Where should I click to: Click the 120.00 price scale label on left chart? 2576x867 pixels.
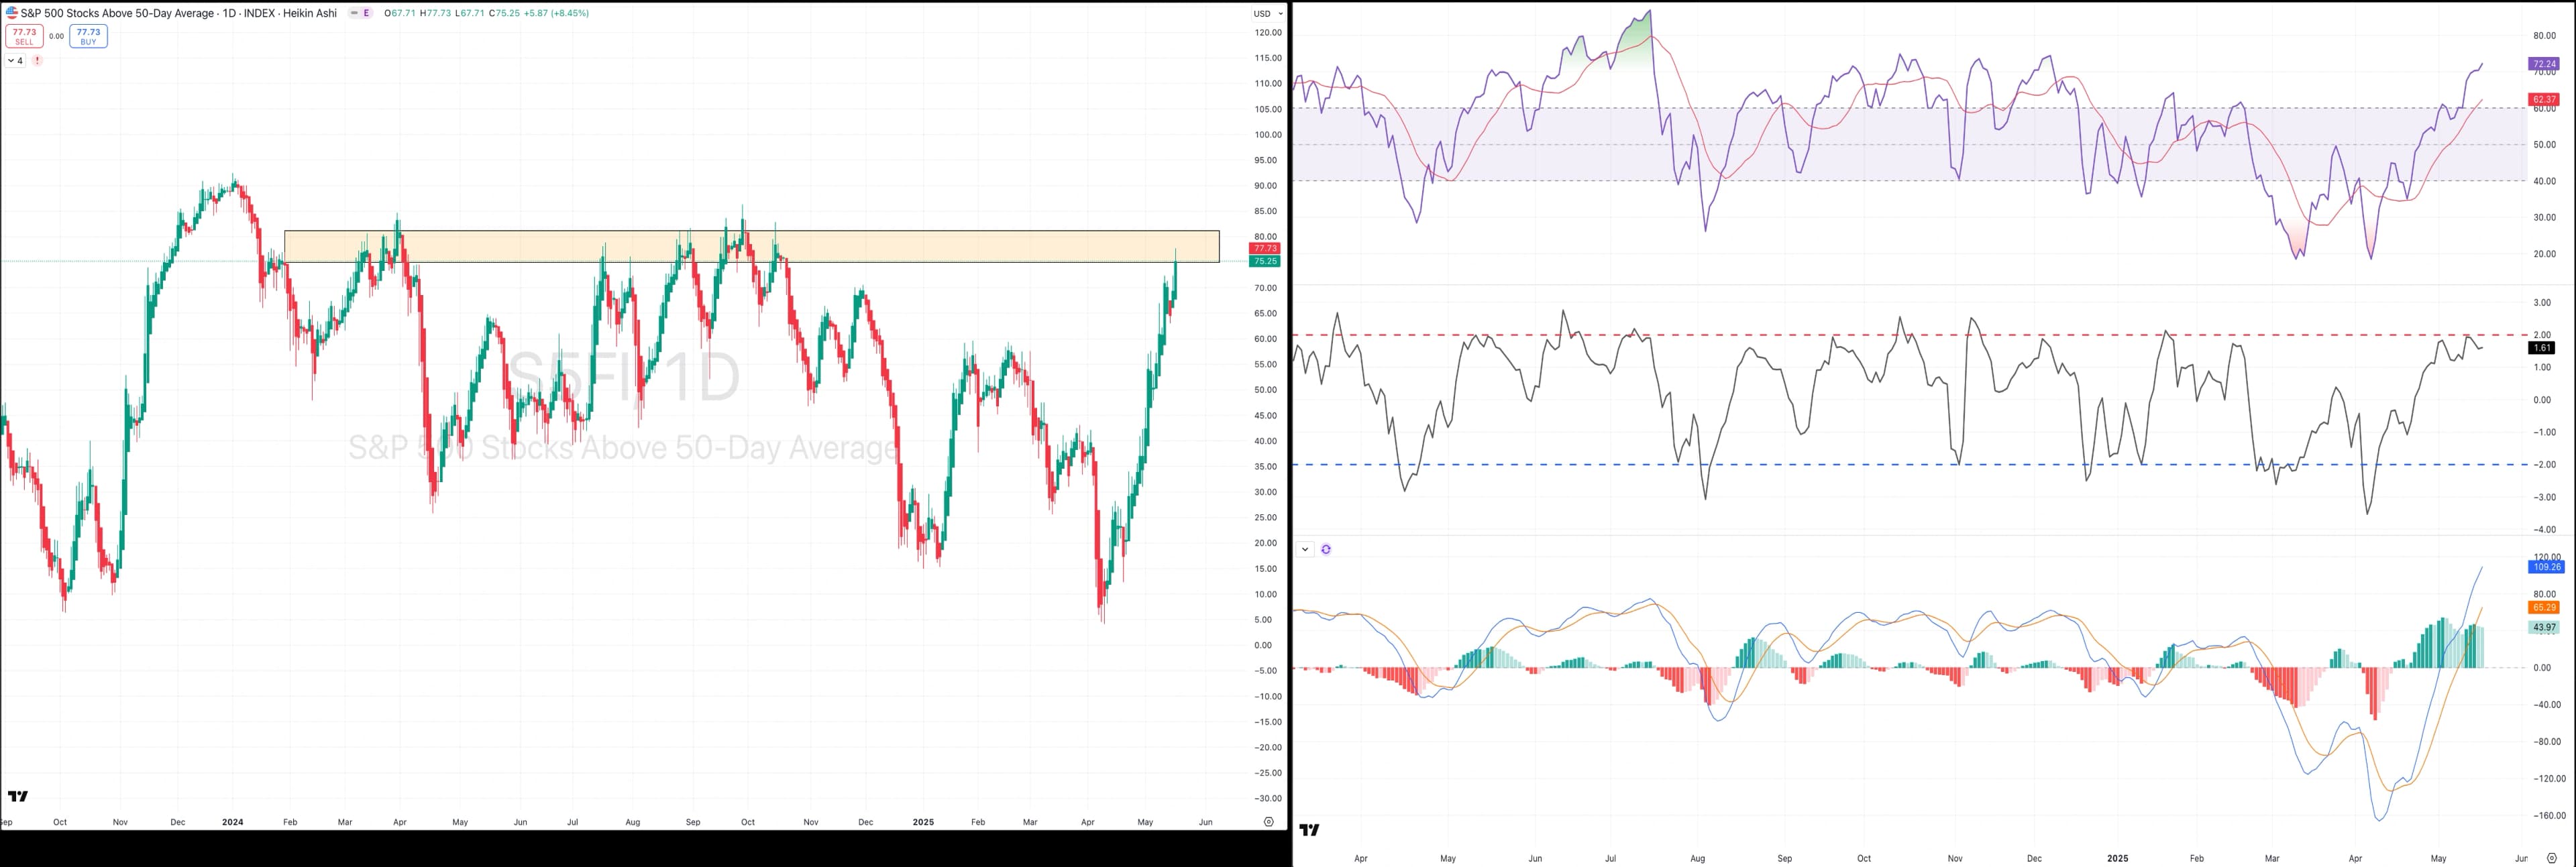pyautogui.click(x=1268, y=33)
